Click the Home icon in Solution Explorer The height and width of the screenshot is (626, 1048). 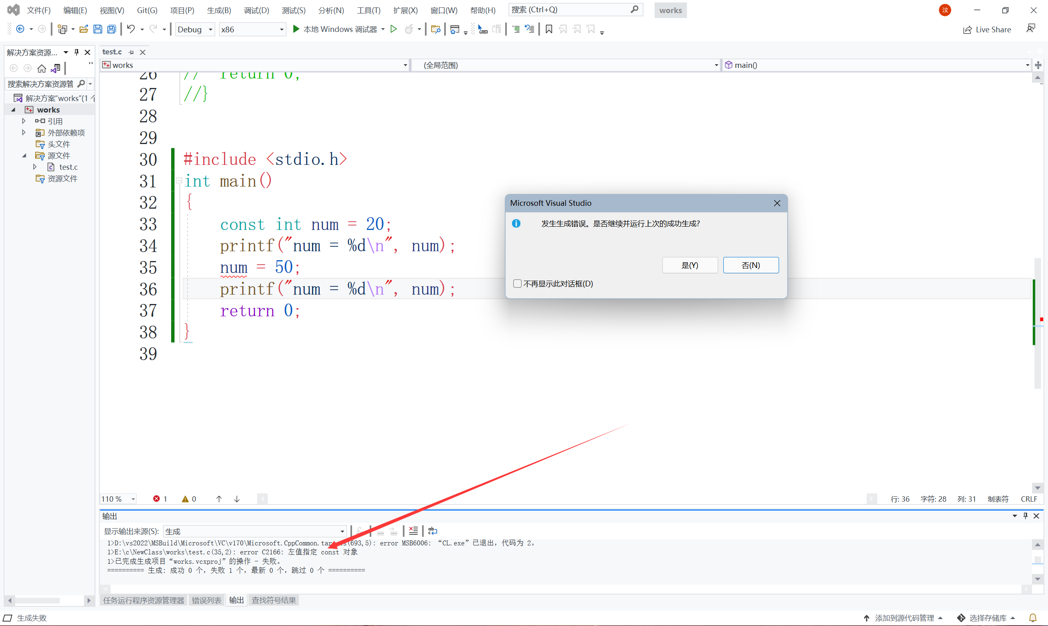(x=41, y=68)
